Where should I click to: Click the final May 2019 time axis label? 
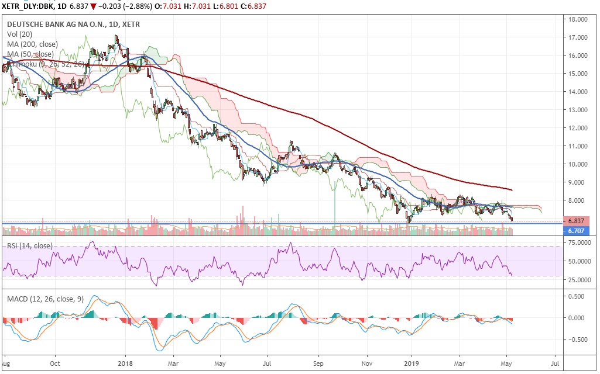tap(506, 363)
